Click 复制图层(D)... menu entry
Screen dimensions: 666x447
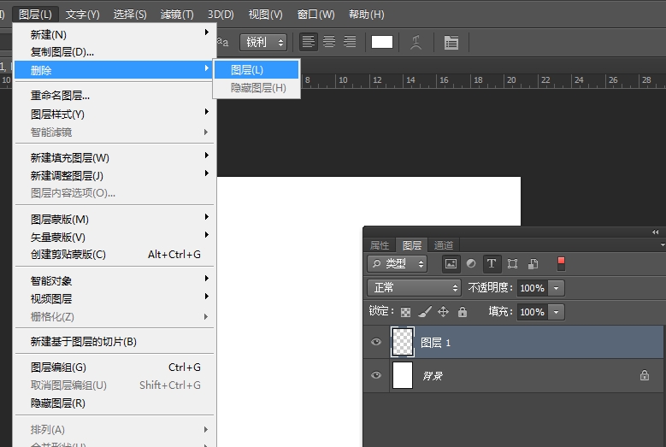point(62,52)
